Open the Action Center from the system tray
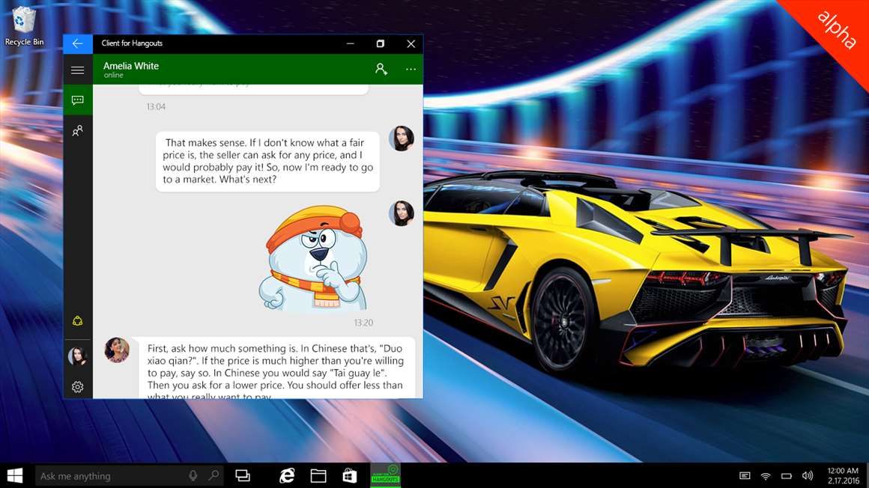Screen dimensions: 869x488 (744, 475)
